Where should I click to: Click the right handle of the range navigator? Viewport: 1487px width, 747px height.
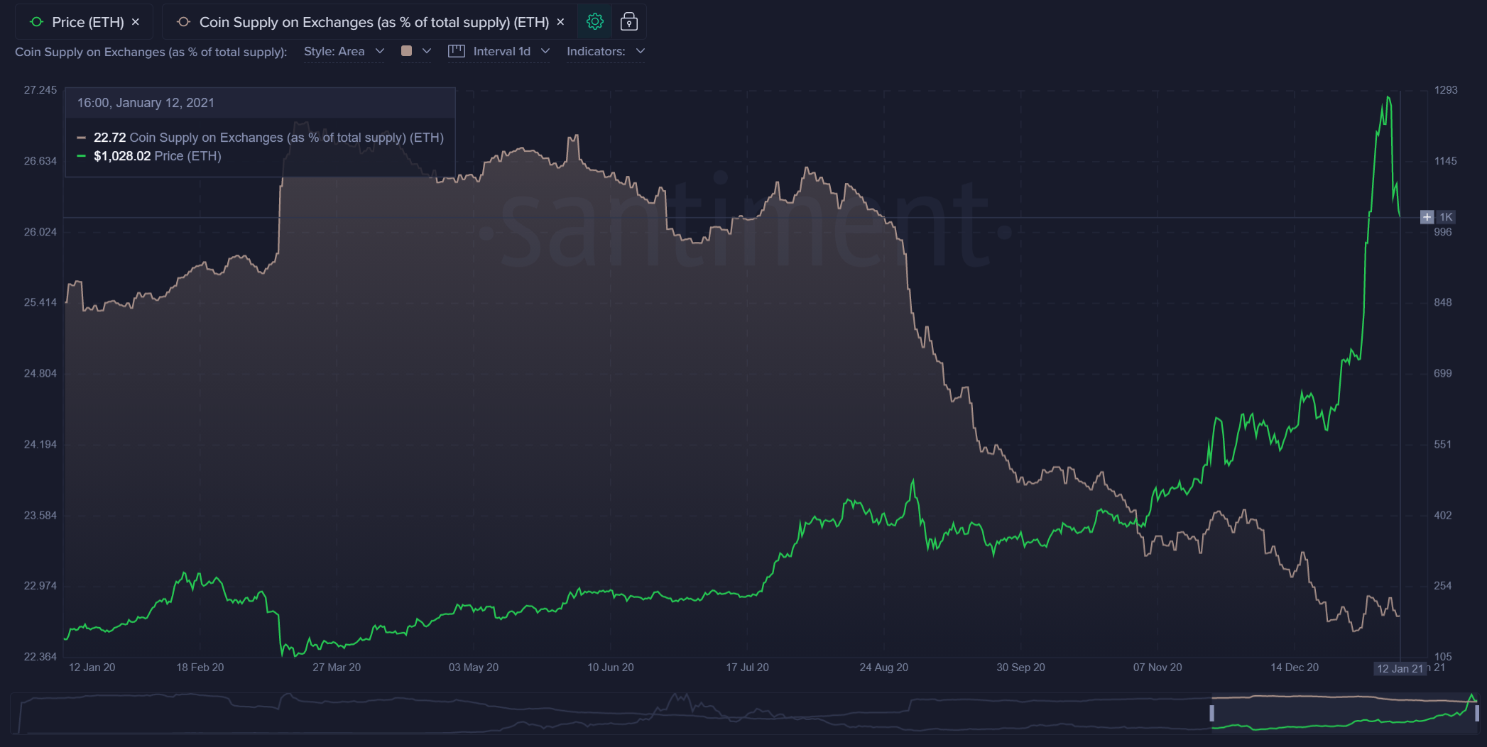pyautogui.click(x=1477, y=713)
